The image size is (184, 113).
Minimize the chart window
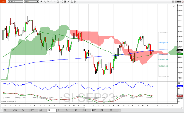click(x=178, y=1)
